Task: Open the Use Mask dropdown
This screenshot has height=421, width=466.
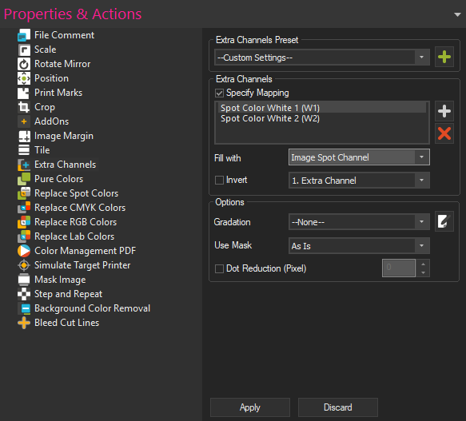Action: click(359, 246)
